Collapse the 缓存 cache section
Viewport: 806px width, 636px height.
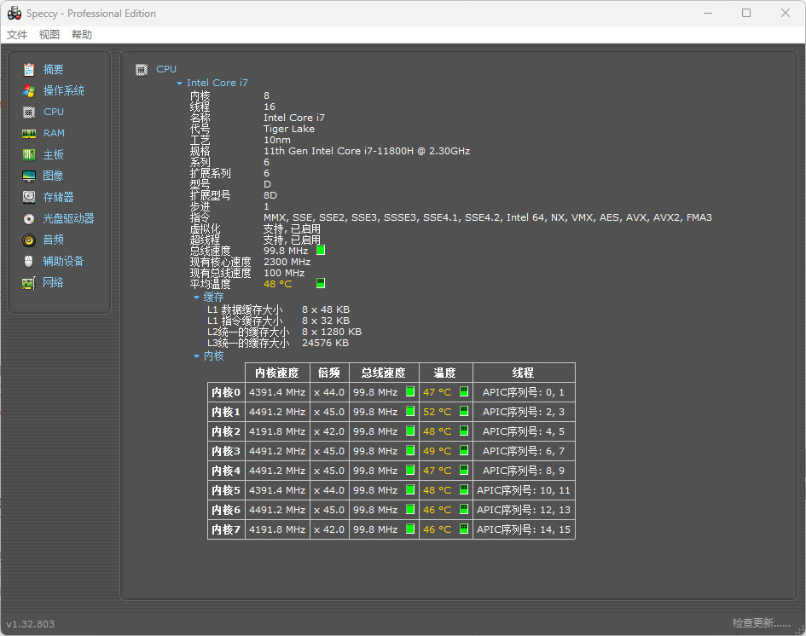click(x=196, y=298)
